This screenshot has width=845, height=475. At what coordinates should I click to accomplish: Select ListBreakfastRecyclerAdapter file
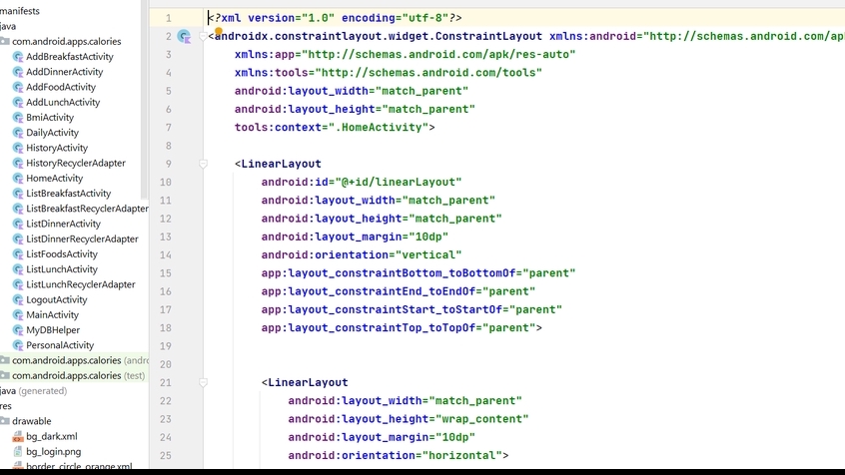(87, 209)
